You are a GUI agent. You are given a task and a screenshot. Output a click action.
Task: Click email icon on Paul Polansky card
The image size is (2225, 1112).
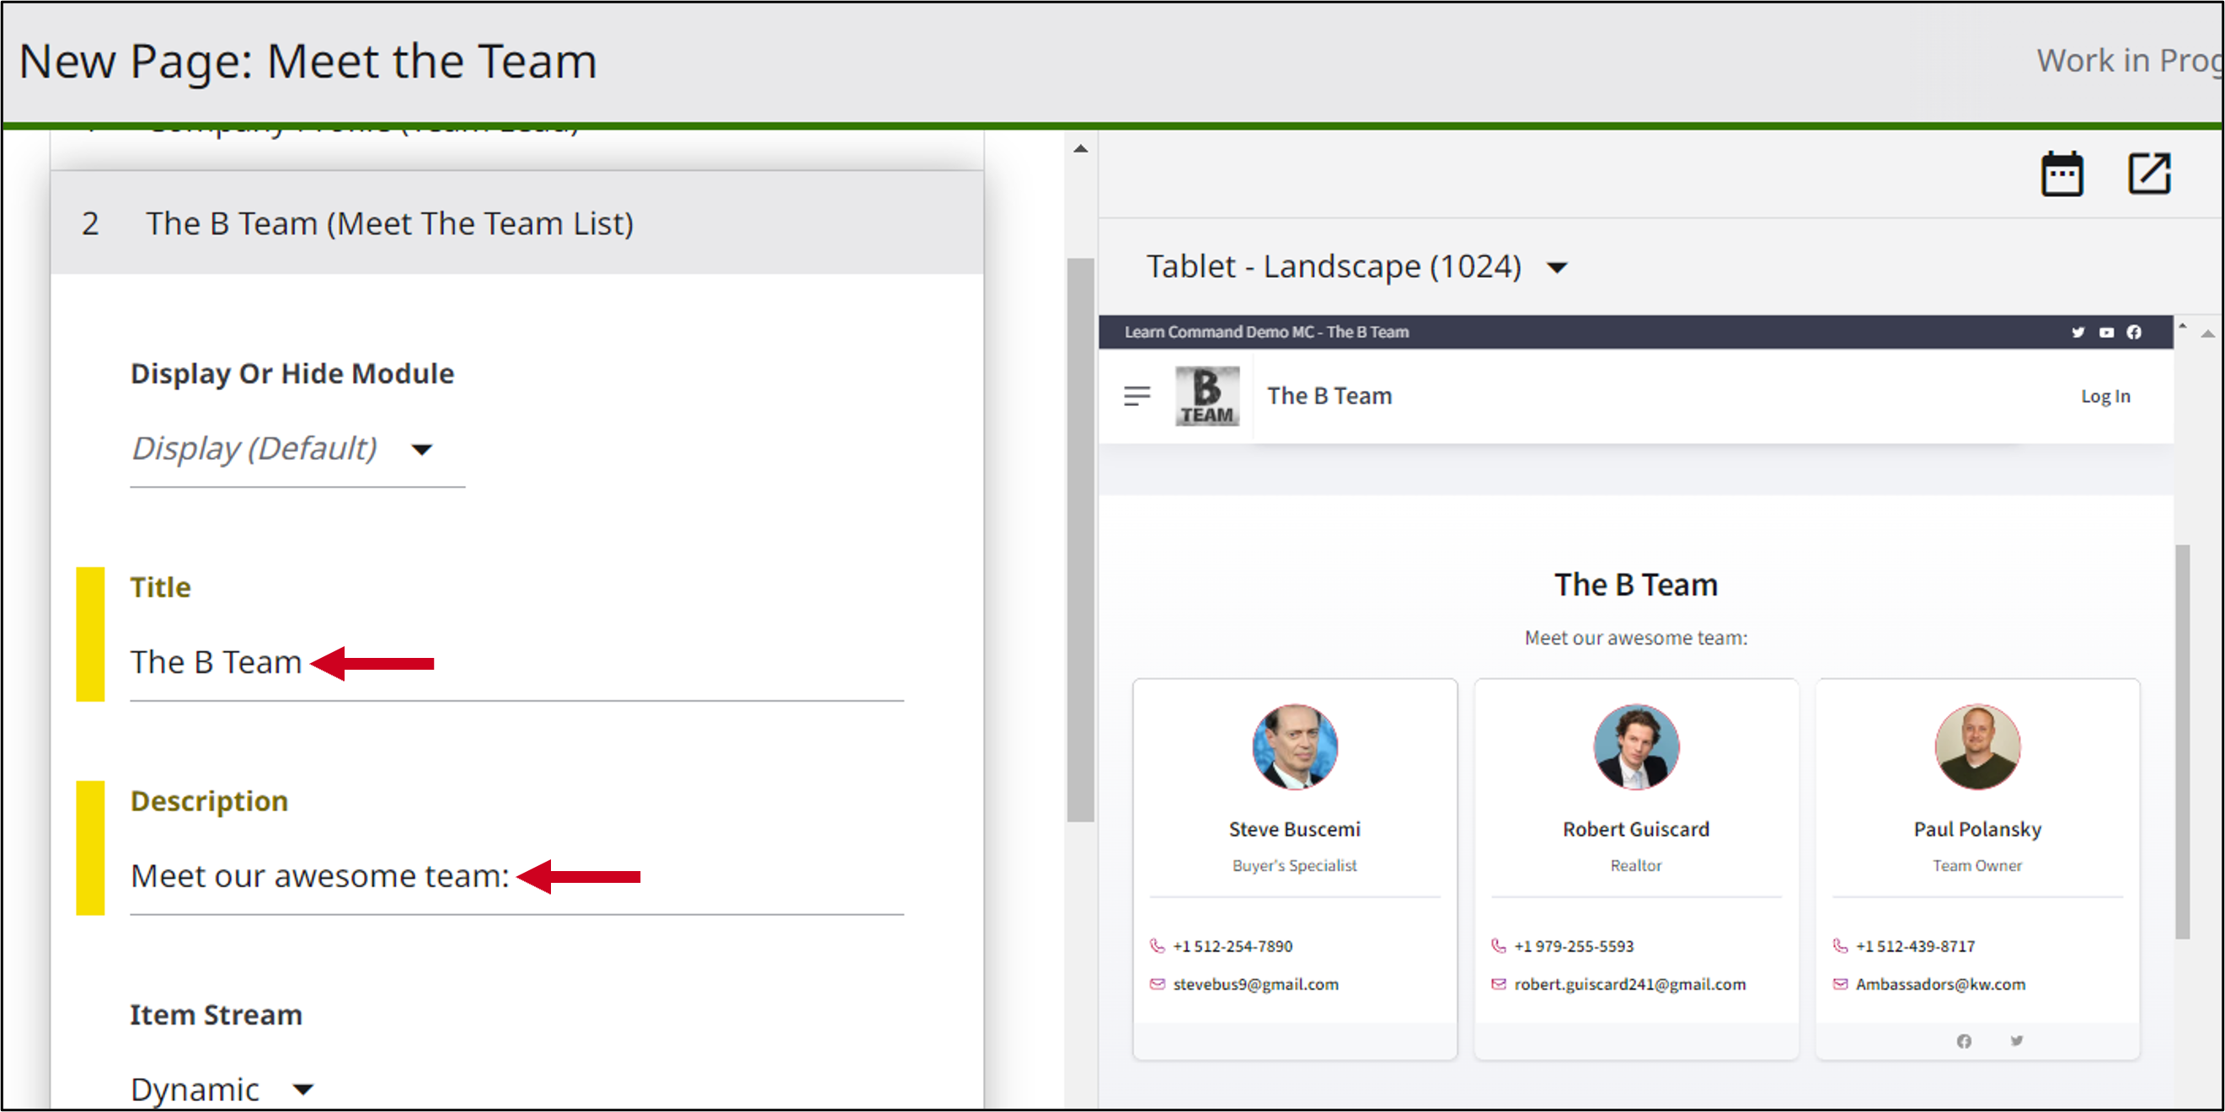[1840, 984]
